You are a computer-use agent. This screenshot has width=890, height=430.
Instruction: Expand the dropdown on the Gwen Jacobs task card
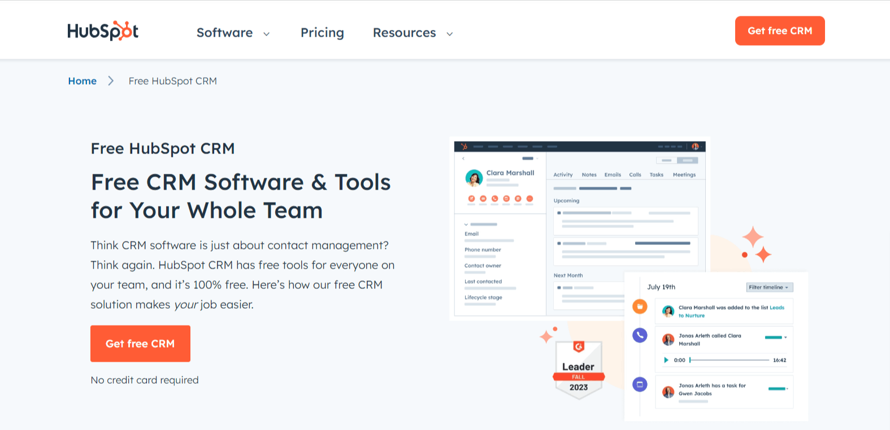pos(787,389)
